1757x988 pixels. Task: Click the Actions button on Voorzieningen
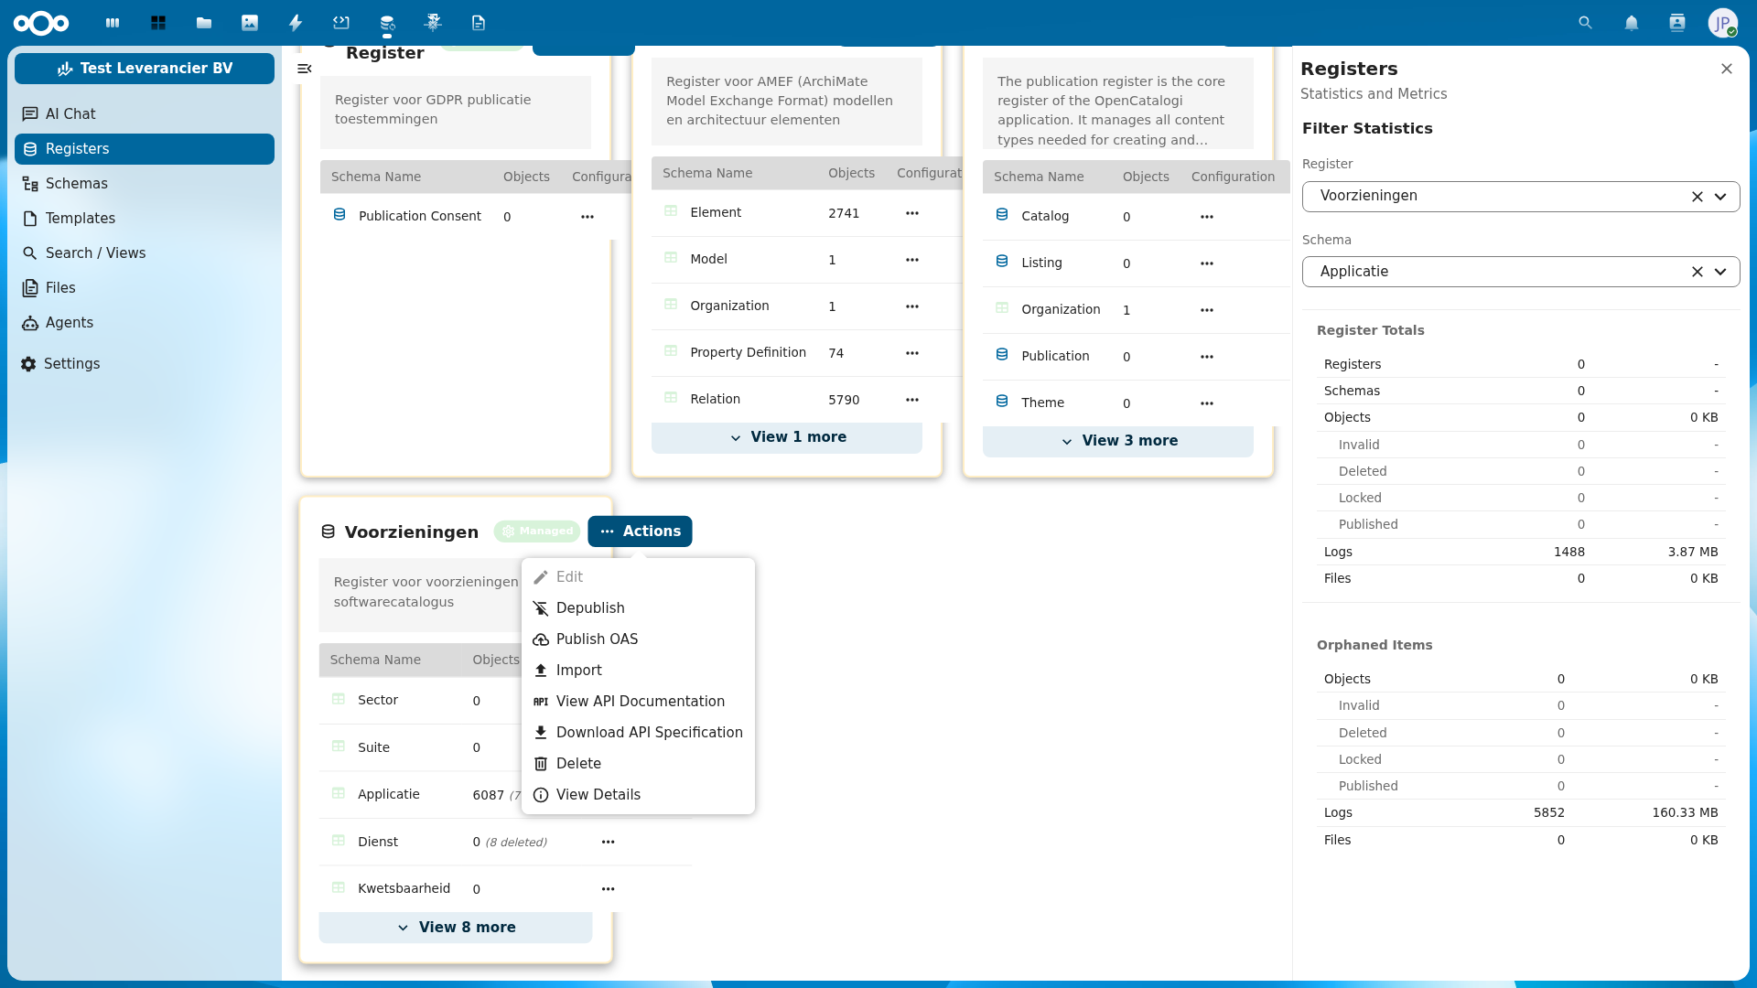[x=640, y=531]
